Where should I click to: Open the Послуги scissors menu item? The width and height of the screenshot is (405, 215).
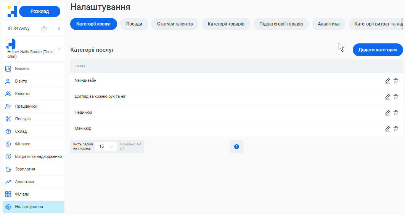[x=22, y=119]
